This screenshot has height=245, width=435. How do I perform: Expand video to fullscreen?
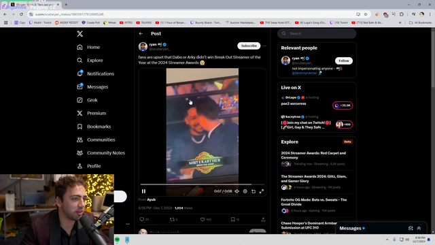(261, 191)
